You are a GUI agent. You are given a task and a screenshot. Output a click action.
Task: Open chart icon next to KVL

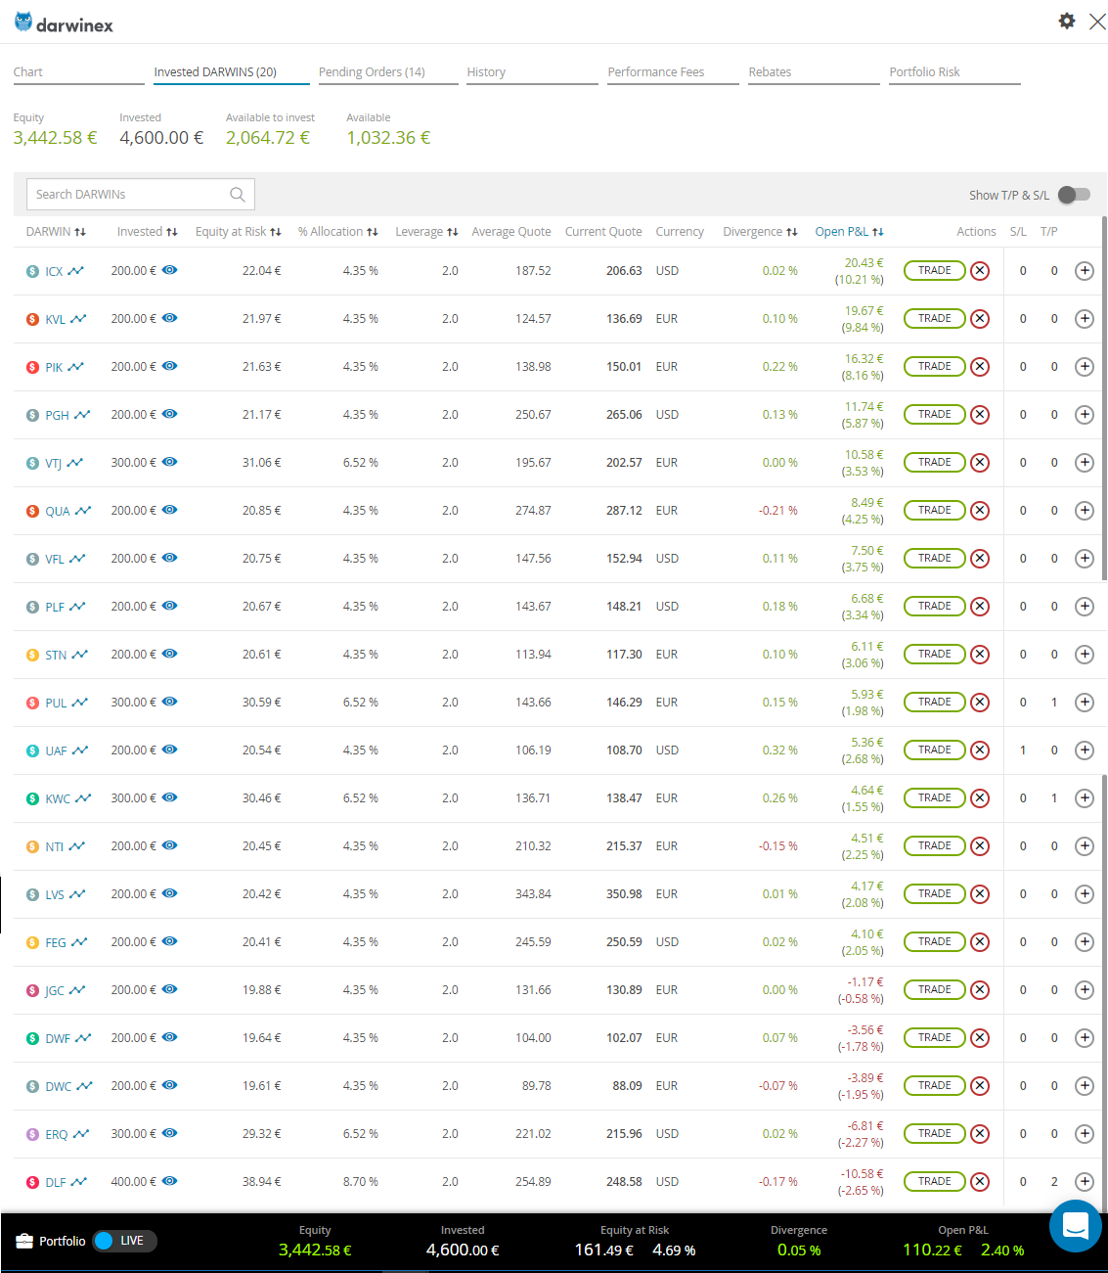click(x=78, y=319)
